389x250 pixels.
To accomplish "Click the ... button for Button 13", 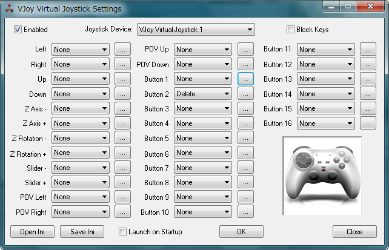I will pyautogui.click(x=368, y=79).
